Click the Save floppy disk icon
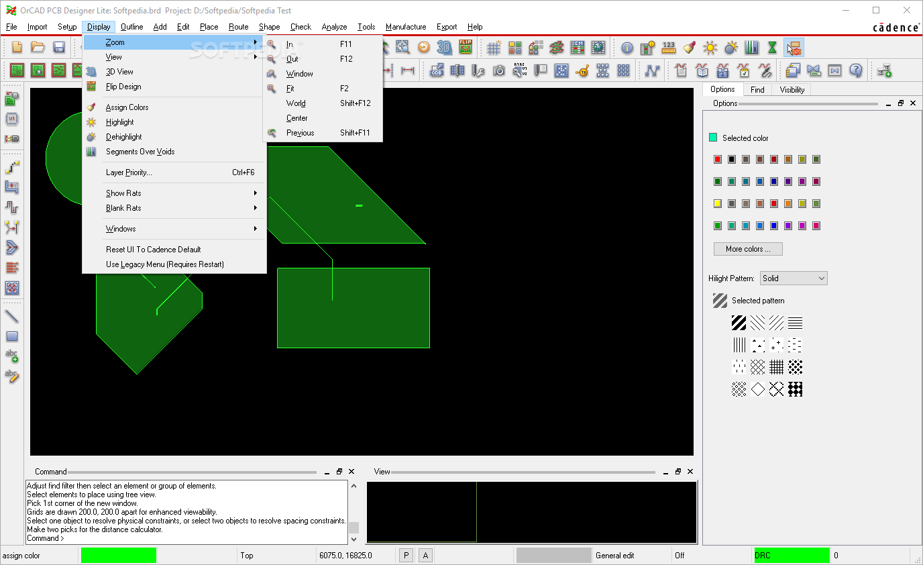Screen dimensions: 923x565 (x=59, y=47)
